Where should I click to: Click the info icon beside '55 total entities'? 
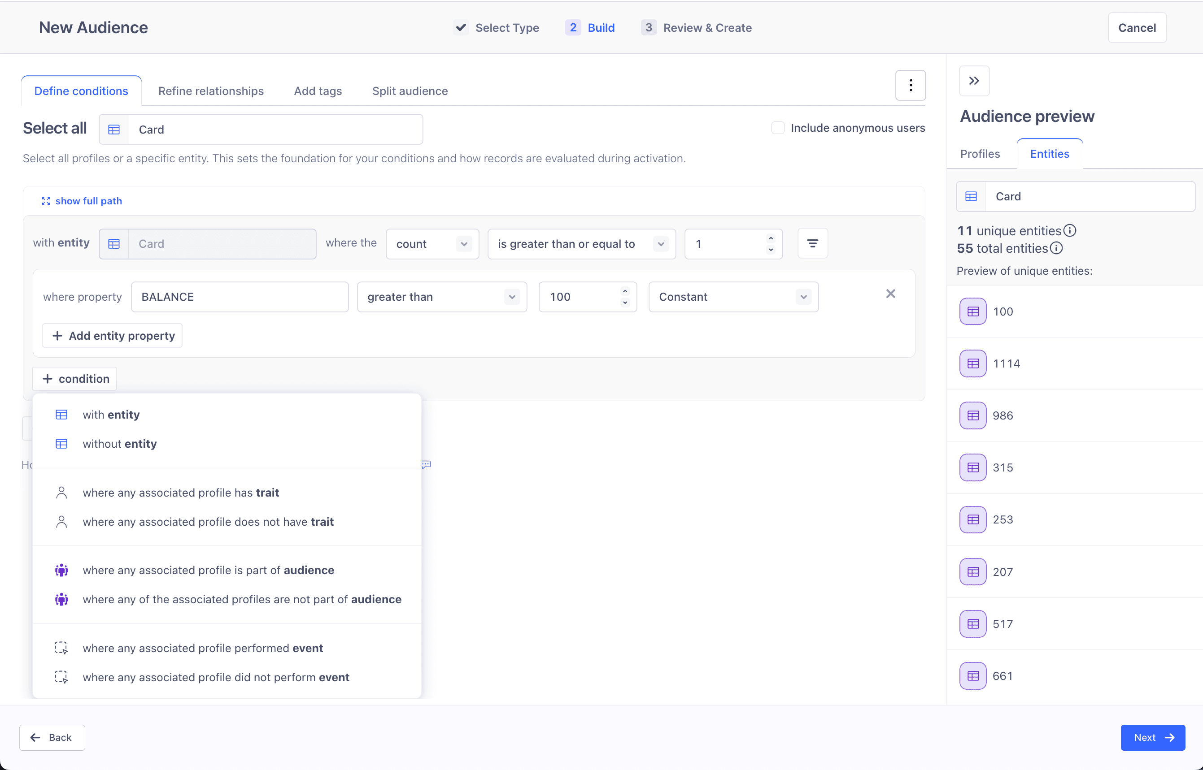(1056, 248)
